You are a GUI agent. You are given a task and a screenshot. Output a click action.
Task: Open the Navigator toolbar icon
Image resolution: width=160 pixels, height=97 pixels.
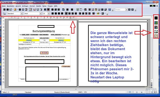(x=93, y=10)
